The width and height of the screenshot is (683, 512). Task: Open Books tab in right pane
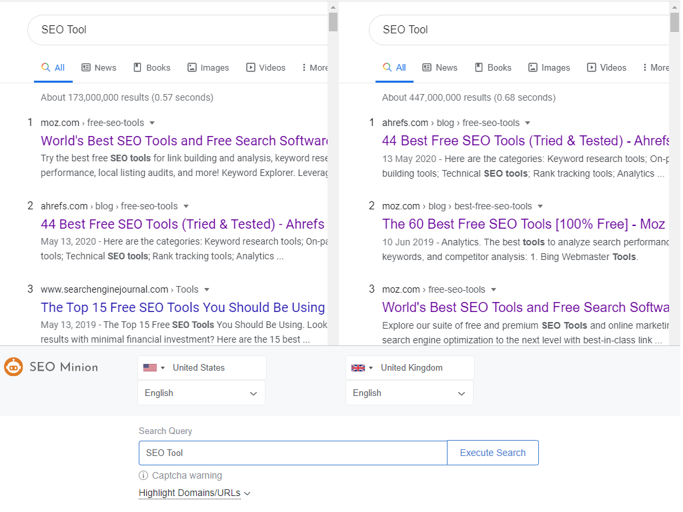pos(493,67)
